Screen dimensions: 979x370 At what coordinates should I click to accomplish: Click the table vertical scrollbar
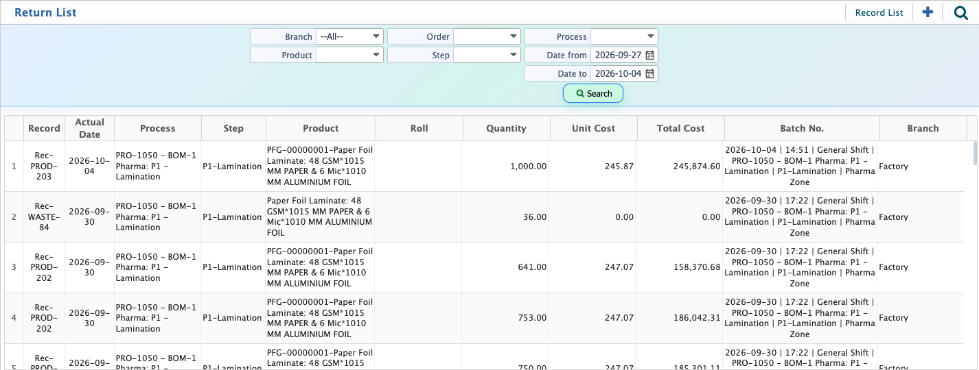click(x=976, y=153)
